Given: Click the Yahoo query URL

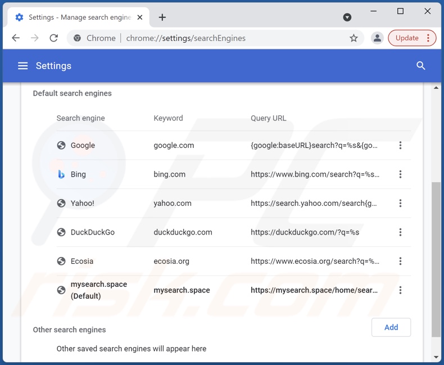Looking at the screenshot, I should 314,203.
